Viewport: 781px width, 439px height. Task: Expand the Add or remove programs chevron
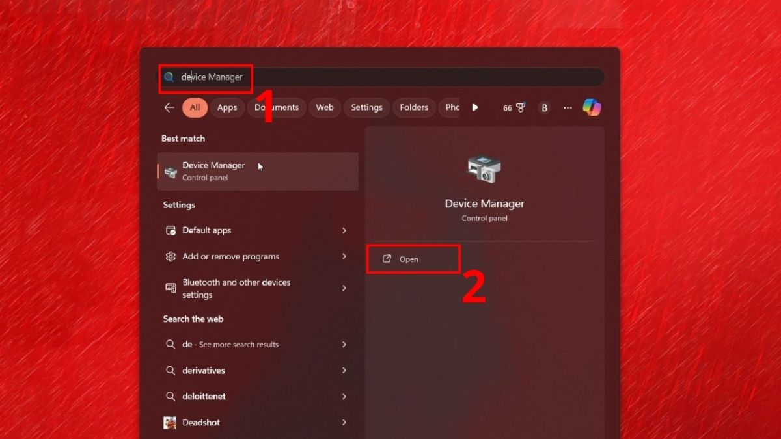(x=344, y=256)
